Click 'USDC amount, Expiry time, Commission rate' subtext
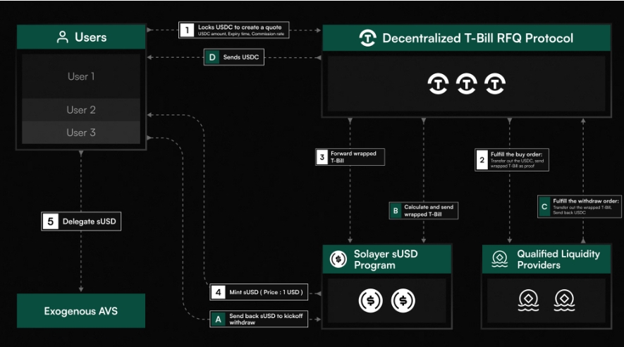This screenshot has height=347, width=624. tap(241, 34)
